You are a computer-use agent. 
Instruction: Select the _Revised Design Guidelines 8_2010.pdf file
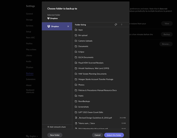(x=95, y=118)
